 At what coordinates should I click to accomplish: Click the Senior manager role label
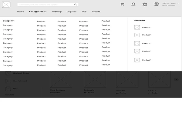[169, 5]
